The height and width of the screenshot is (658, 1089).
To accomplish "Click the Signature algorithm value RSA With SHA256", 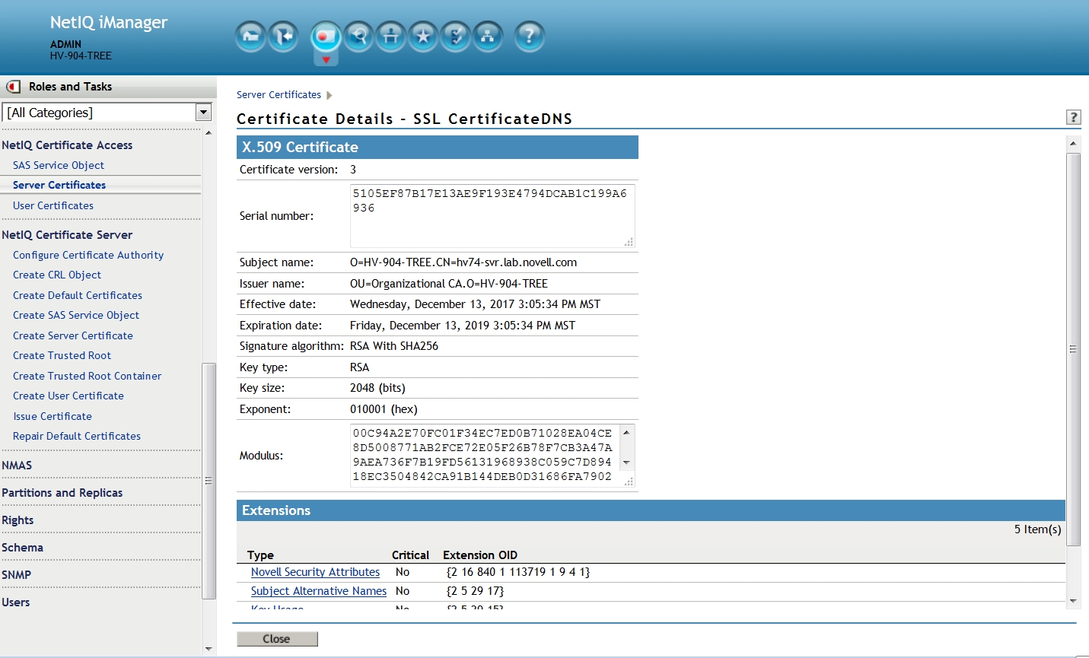I will pyautogui.click(x=394, y=346).
